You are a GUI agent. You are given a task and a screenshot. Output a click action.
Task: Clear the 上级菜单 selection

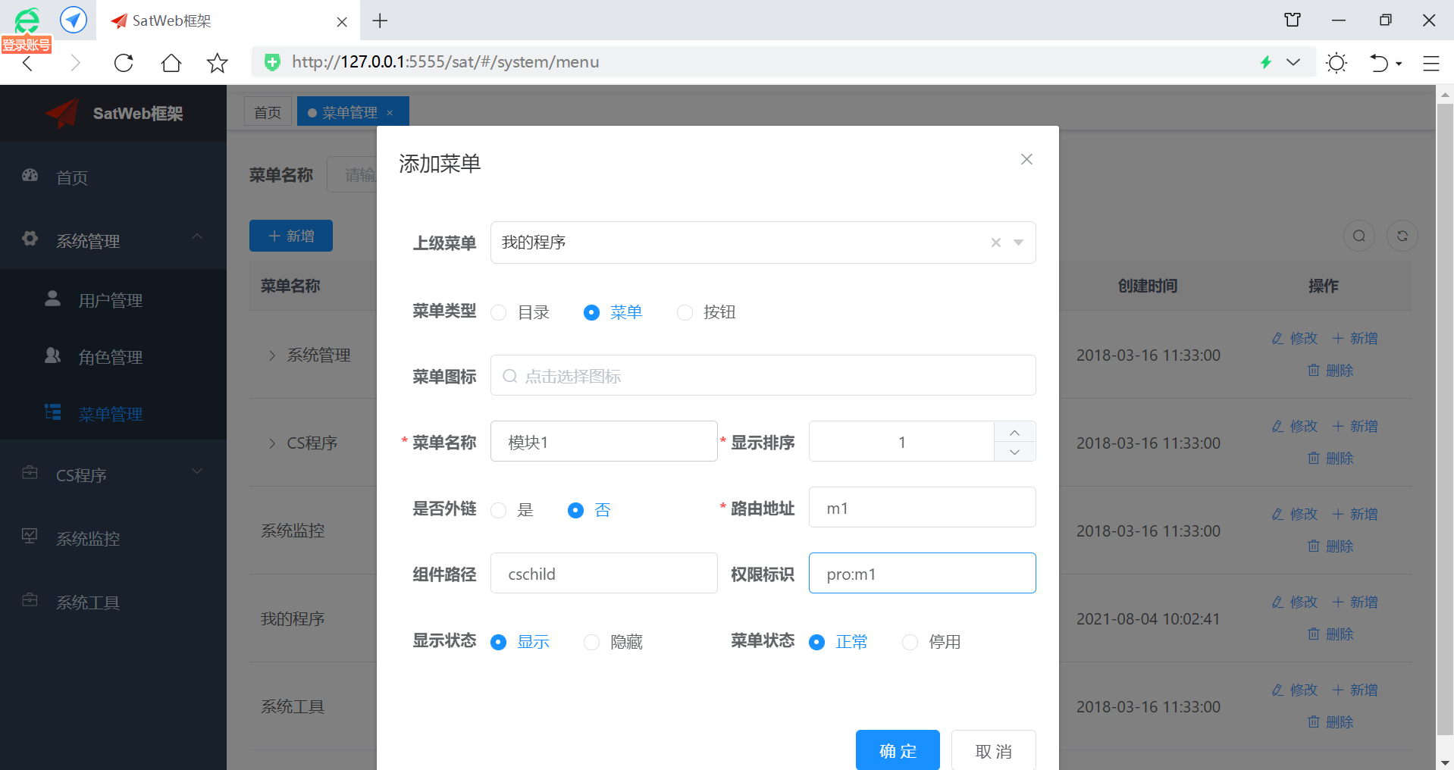pos(996,243)
